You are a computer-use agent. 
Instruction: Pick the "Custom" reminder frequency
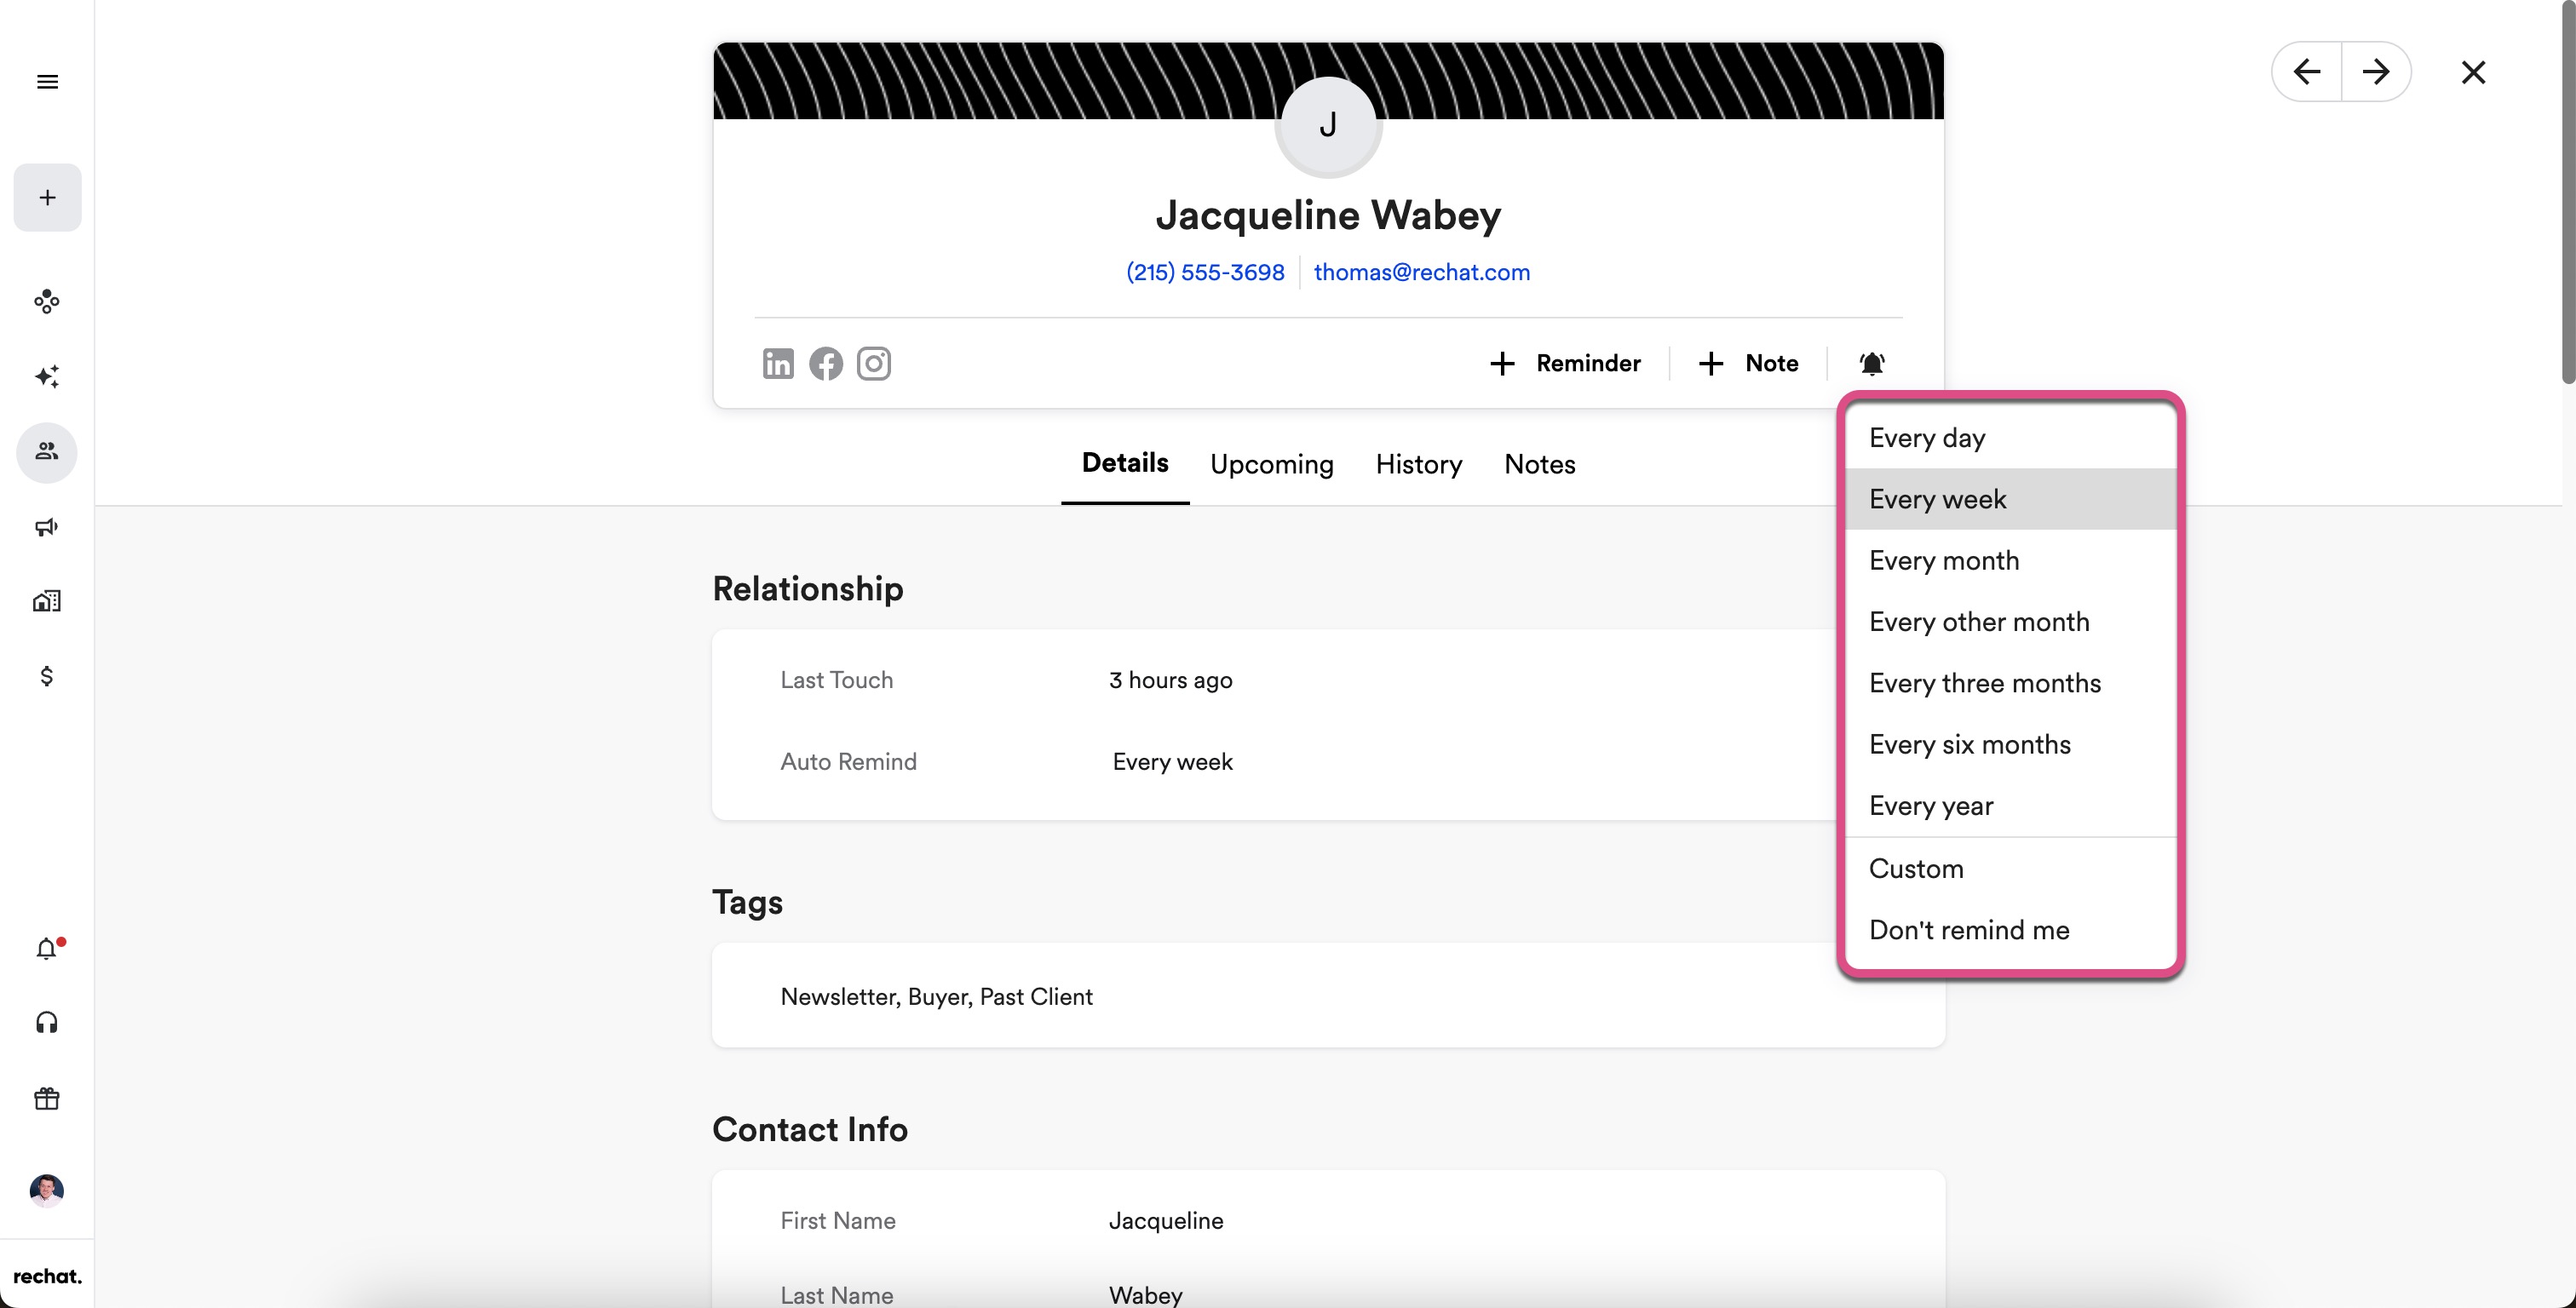[x=1915, y=868]
